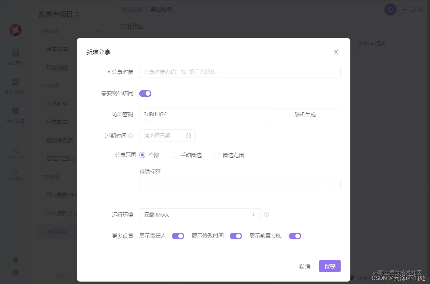
Task: Disable the 需要密码访问 toggle
Action: 145,93
